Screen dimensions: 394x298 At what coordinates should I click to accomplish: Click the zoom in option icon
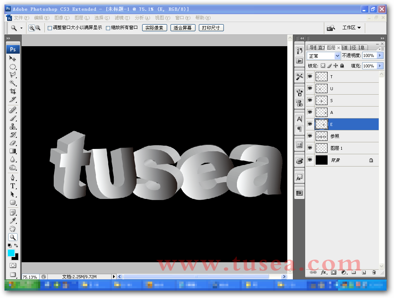(32, 28)
